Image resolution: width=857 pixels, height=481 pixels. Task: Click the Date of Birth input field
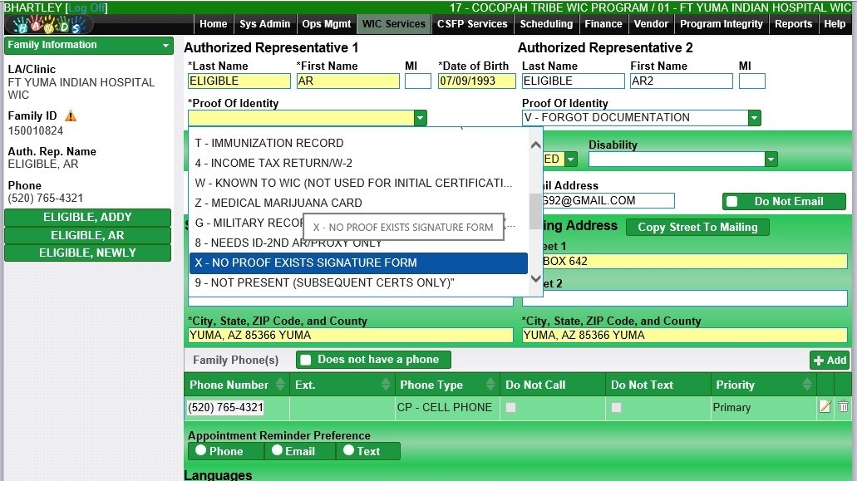pos(476,81)
